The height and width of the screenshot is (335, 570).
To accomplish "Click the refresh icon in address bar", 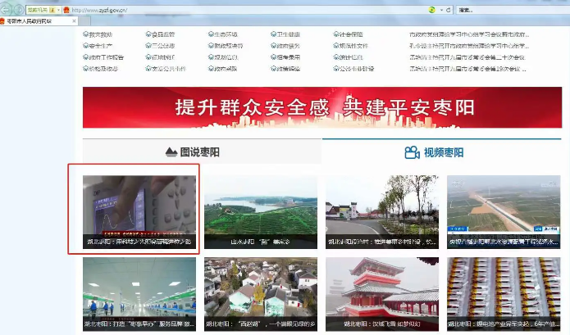I will [x=448, y=9].
